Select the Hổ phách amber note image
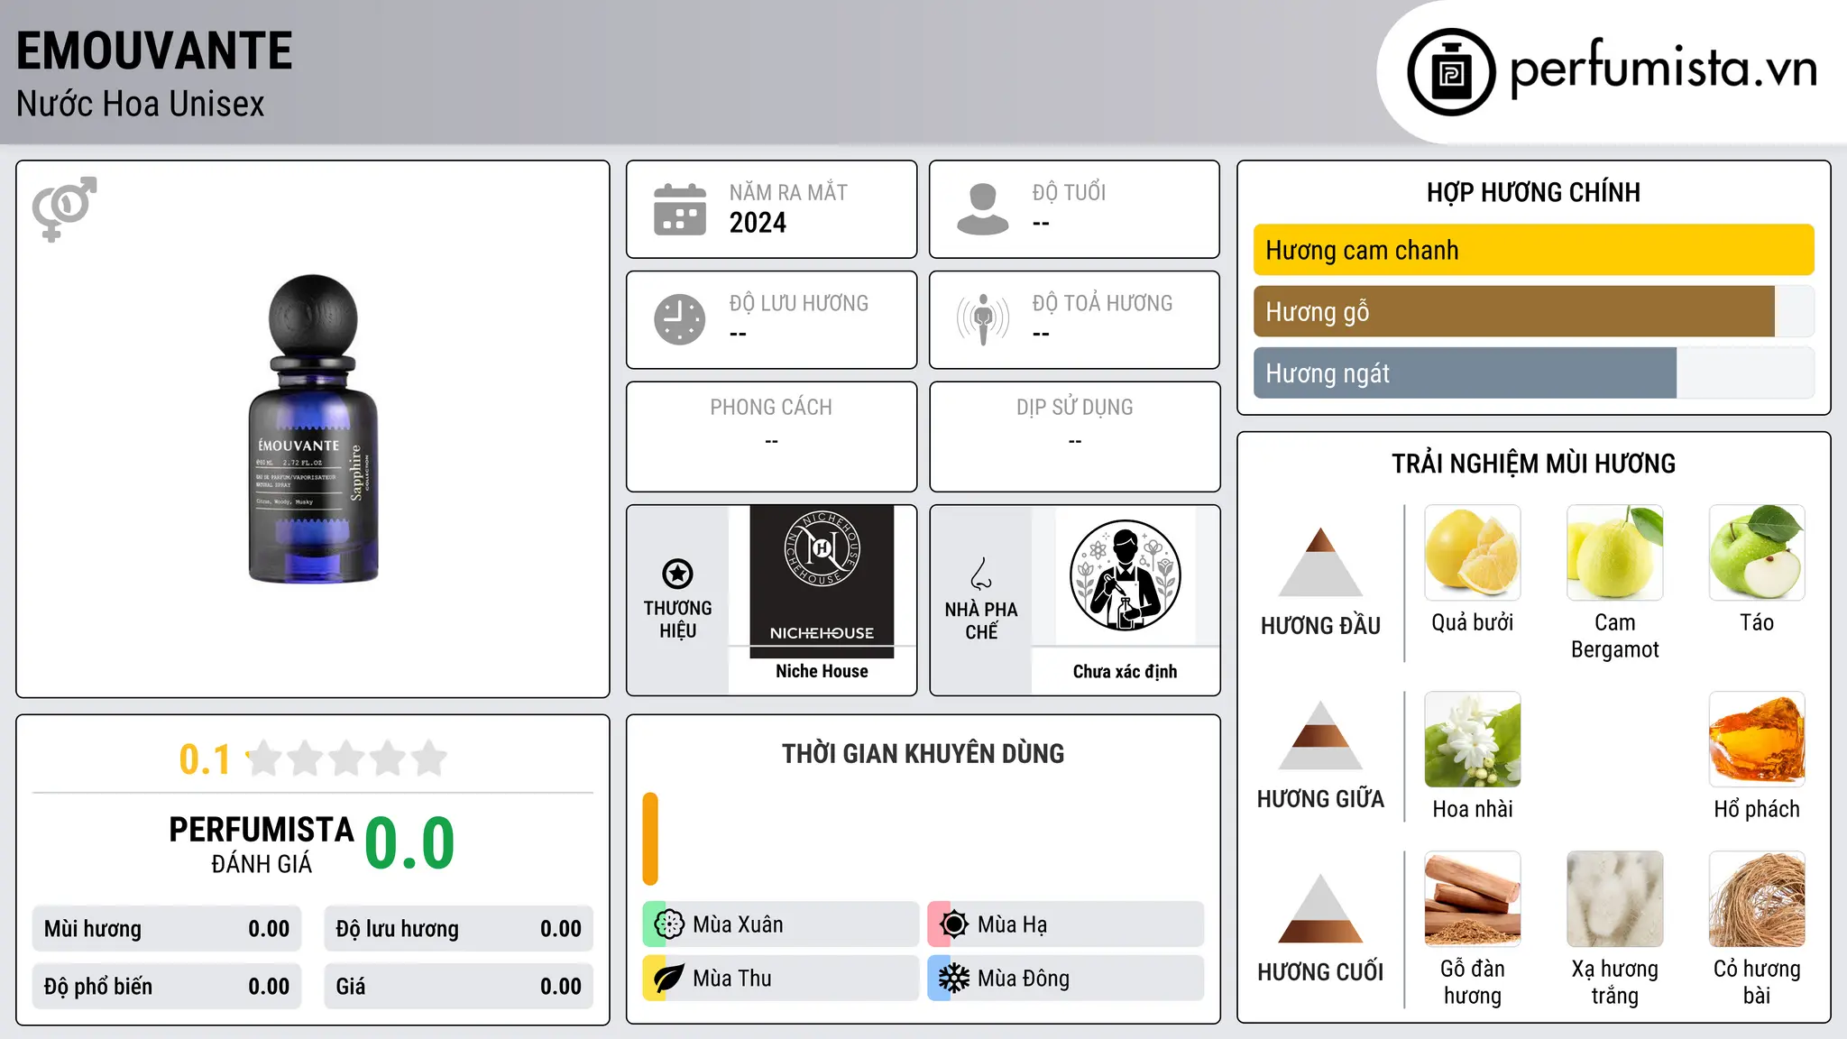1847x1039 pixels. pyautogui.click(x=1757, y=740)
